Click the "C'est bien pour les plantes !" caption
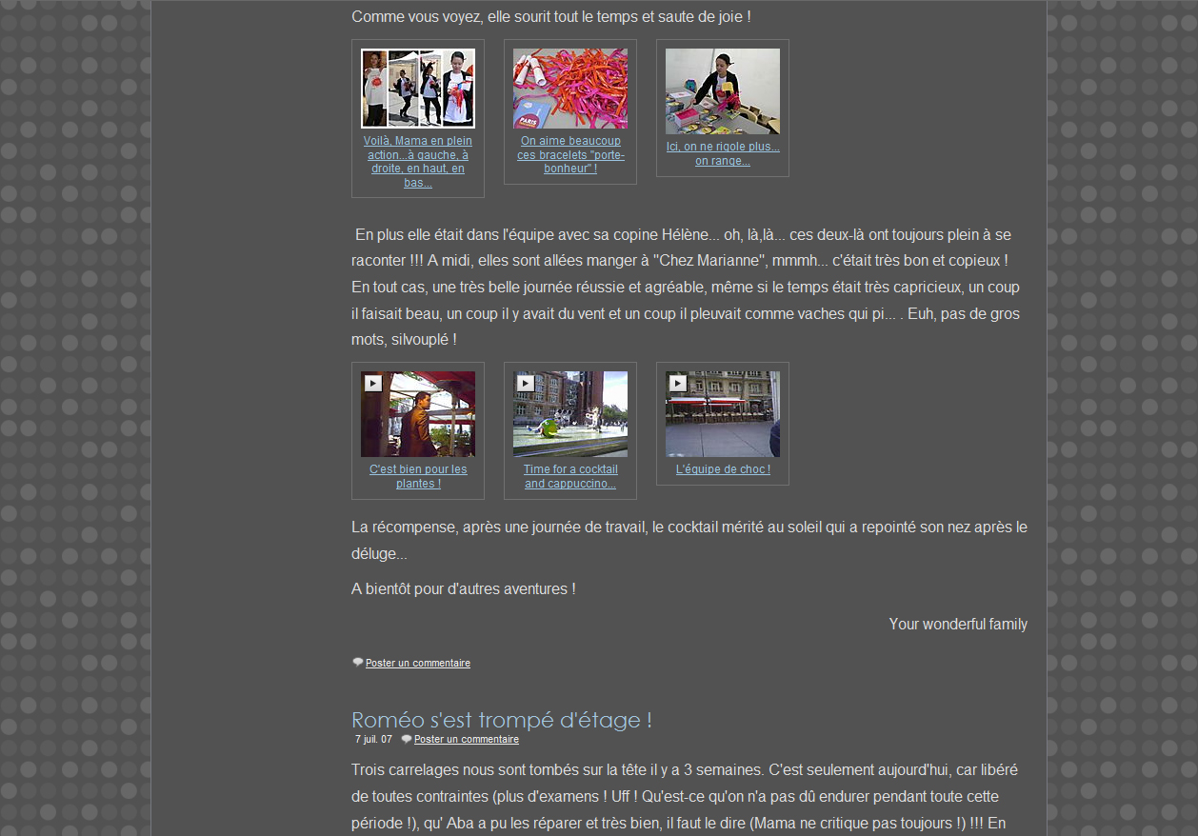1198x836 pixels. (x=417, y=476)
